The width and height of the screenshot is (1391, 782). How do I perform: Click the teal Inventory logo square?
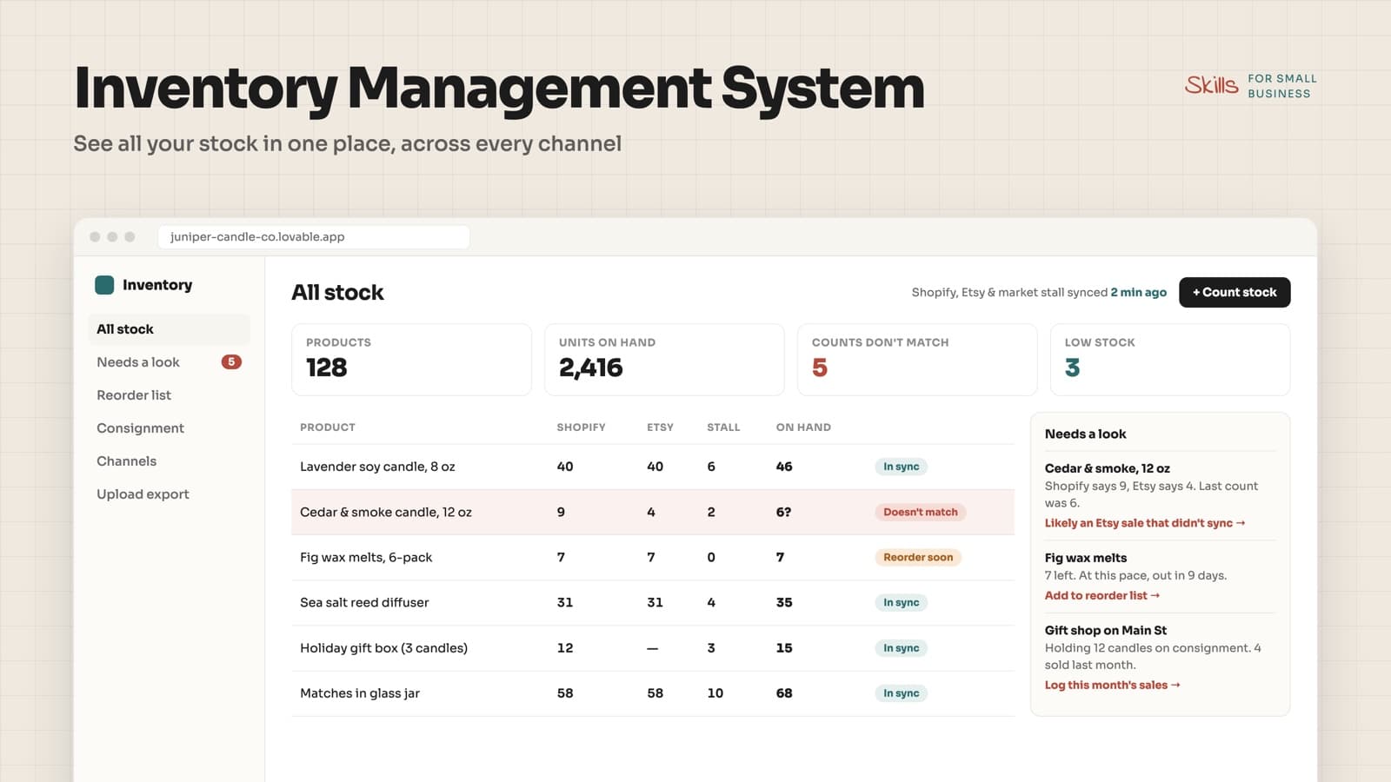coord(104,285)
